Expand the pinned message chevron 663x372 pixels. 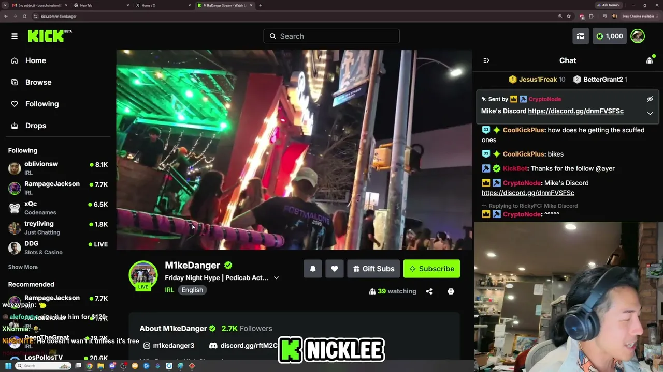[x=650, y=113]
